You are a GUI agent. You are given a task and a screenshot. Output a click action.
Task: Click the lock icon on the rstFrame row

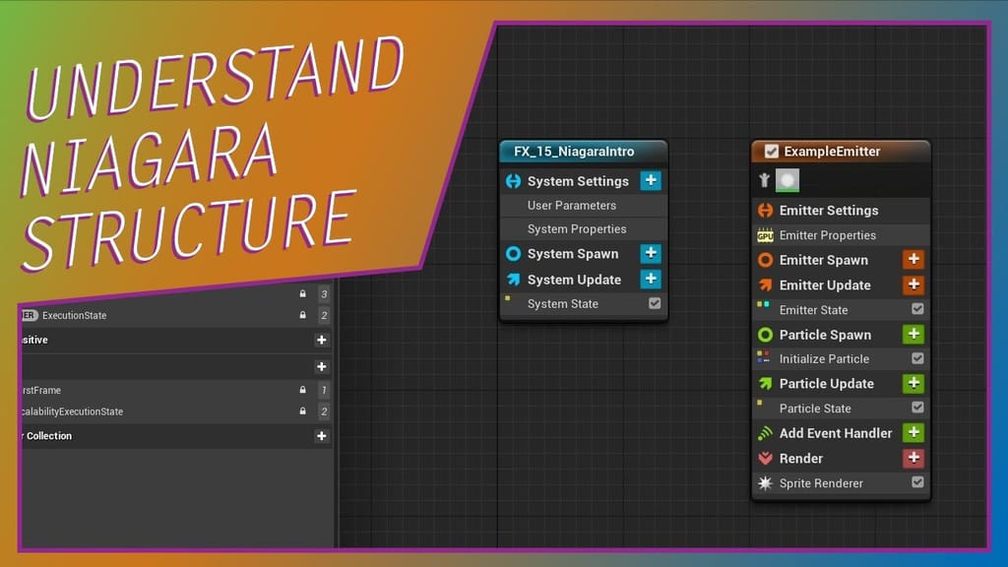303,390
